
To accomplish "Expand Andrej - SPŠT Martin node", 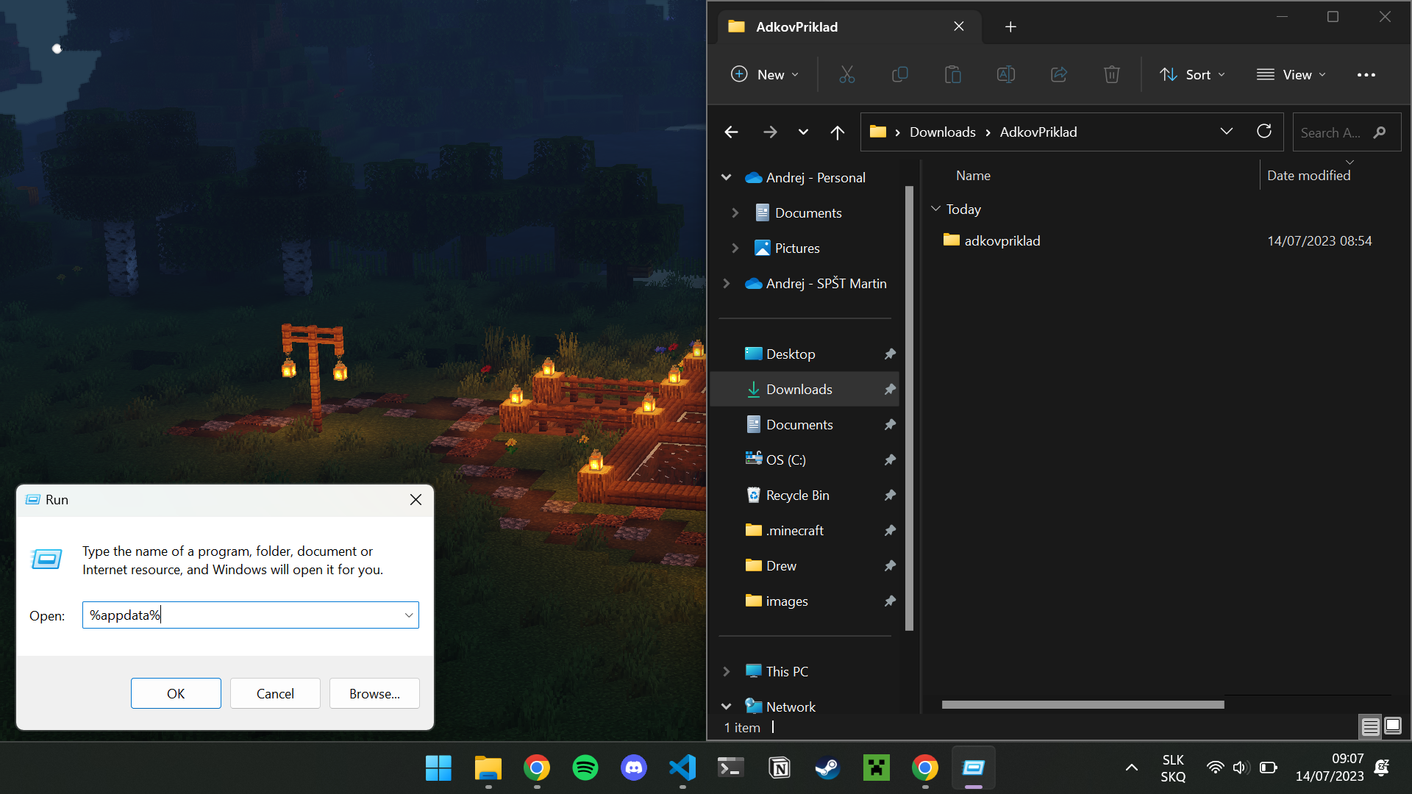I will (x=726, y=283).
